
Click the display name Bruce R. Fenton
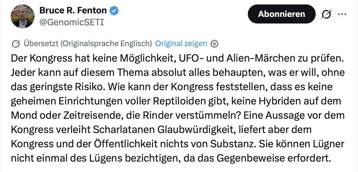[x=73, y=10]
